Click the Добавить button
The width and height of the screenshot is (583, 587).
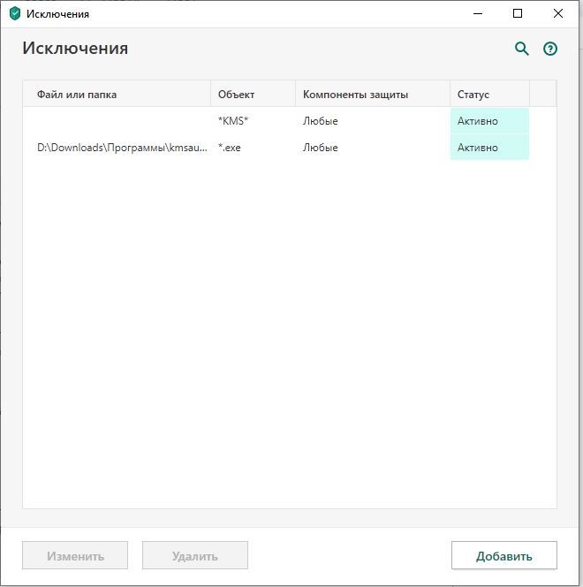point(503,555)
